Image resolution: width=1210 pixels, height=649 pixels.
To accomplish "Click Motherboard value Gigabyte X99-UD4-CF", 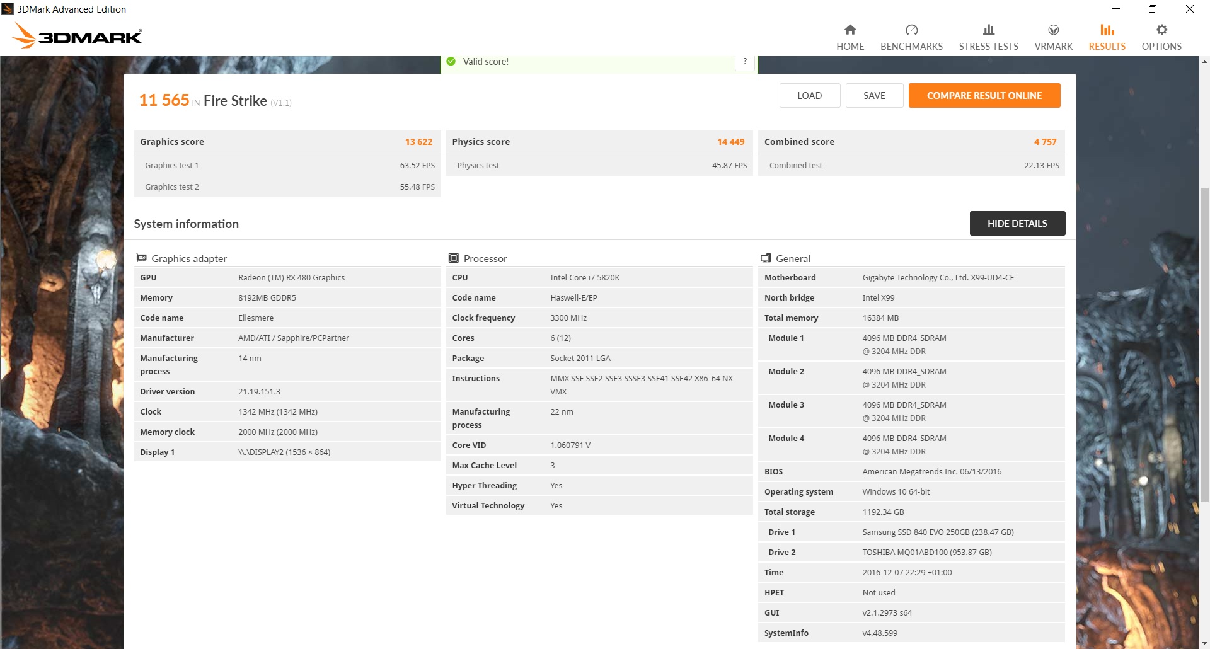I will pos(938,278).
